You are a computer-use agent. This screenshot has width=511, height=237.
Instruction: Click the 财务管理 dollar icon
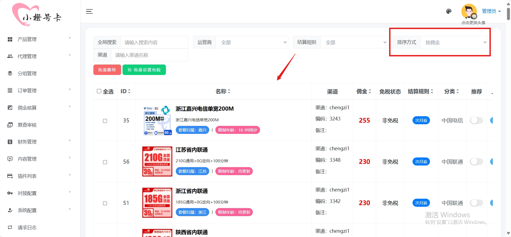pyautogui.click(x=10, y=142)
